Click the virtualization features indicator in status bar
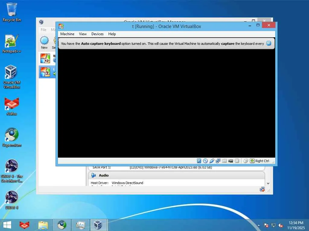The image size is (309, 231). click(237, 161)
